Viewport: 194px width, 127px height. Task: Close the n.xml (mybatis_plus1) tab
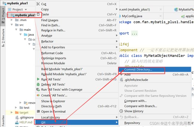[161, 10]
